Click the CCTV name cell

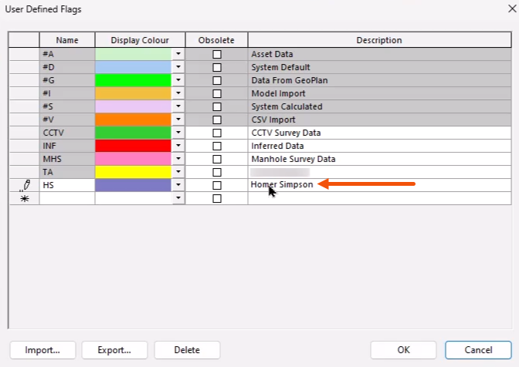[x=67, y=133]
